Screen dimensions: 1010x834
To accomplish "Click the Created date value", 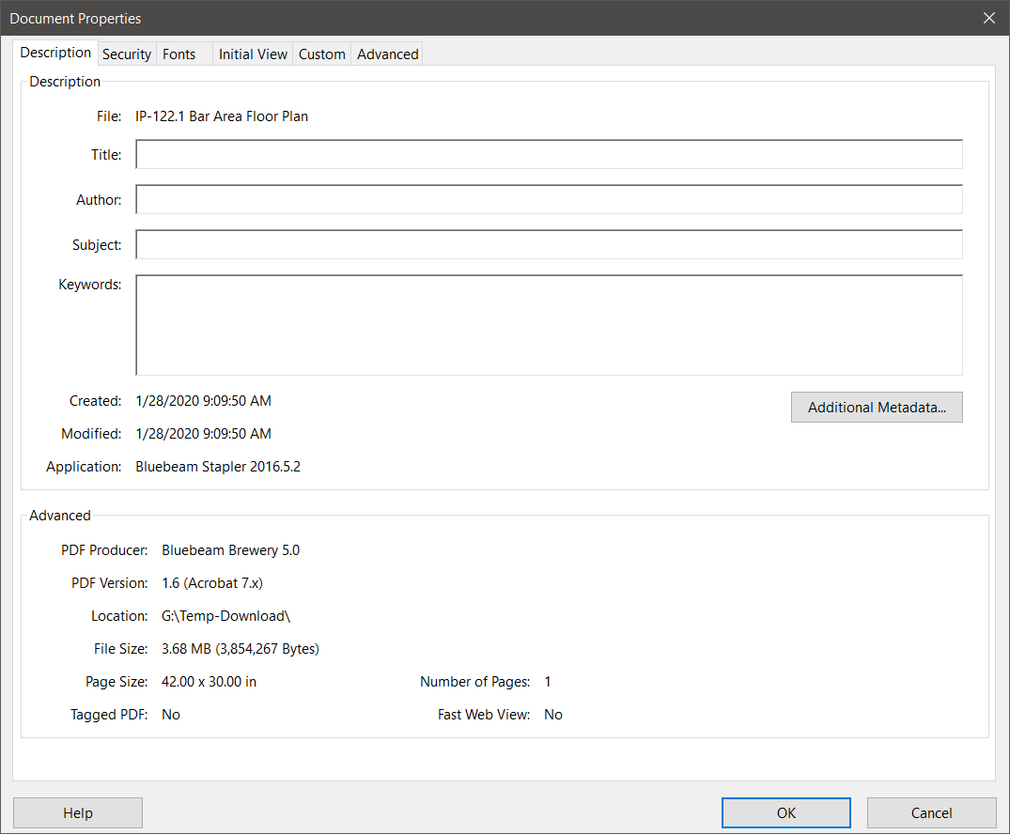I will coord(203,400).
